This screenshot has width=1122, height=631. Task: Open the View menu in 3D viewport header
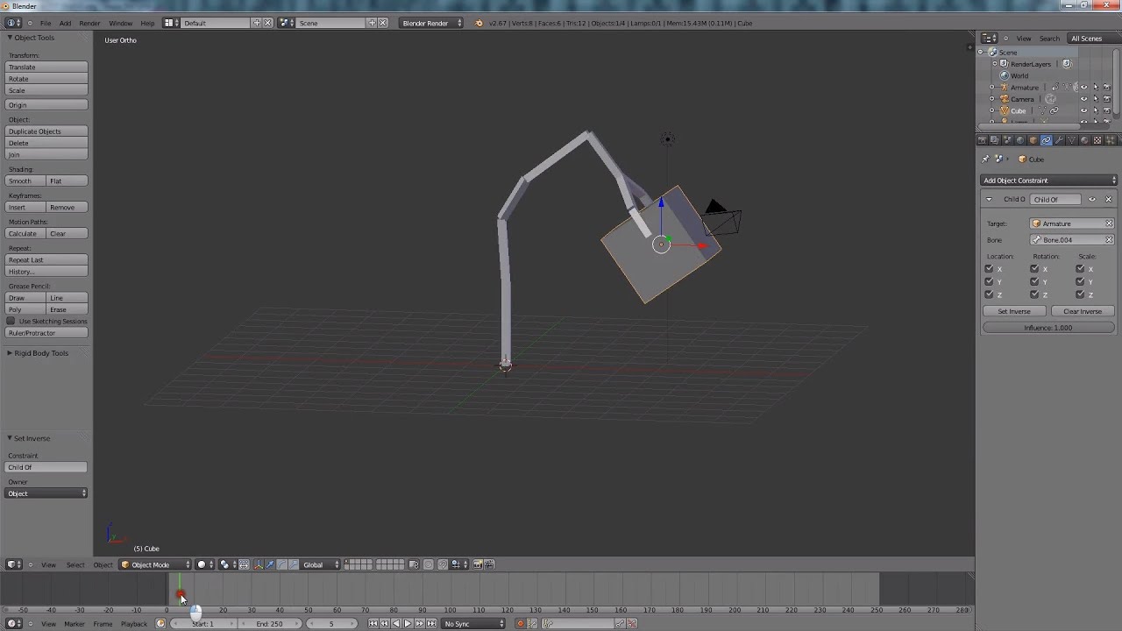pyautogui.click(x=48, y=564)
